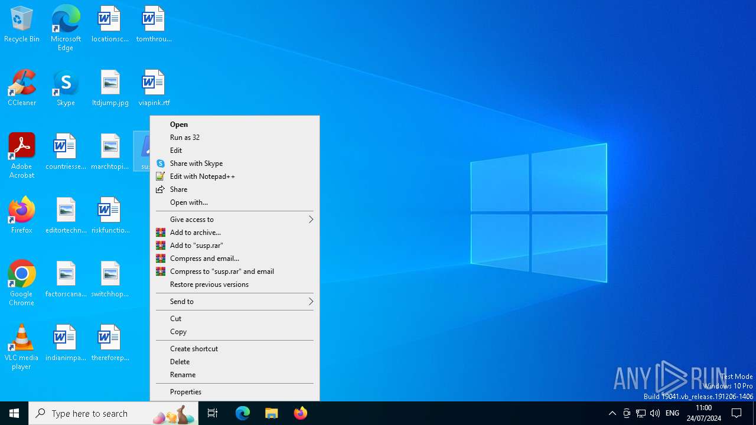Select the Firefox desktop shortcut
The image size is (756, 425).
pyautogui.click(x=22, y=216)
